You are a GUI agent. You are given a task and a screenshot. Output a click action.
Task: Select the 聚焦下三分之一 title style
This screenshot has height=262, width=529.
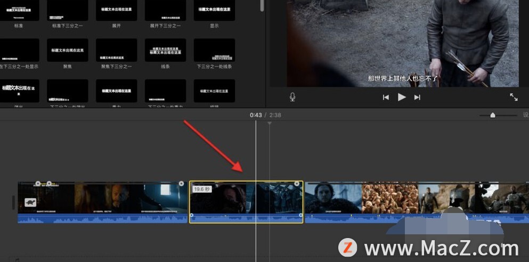click(116, 50)
